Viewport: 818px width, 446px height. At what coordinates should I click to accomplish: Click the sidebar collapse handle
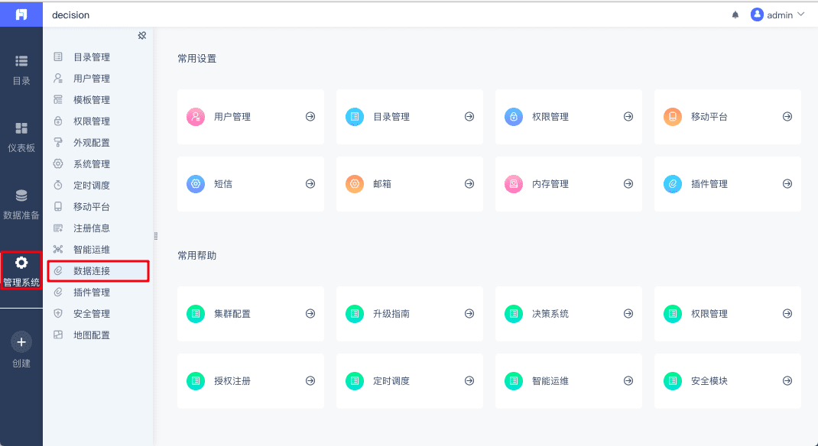coord(155,236)
